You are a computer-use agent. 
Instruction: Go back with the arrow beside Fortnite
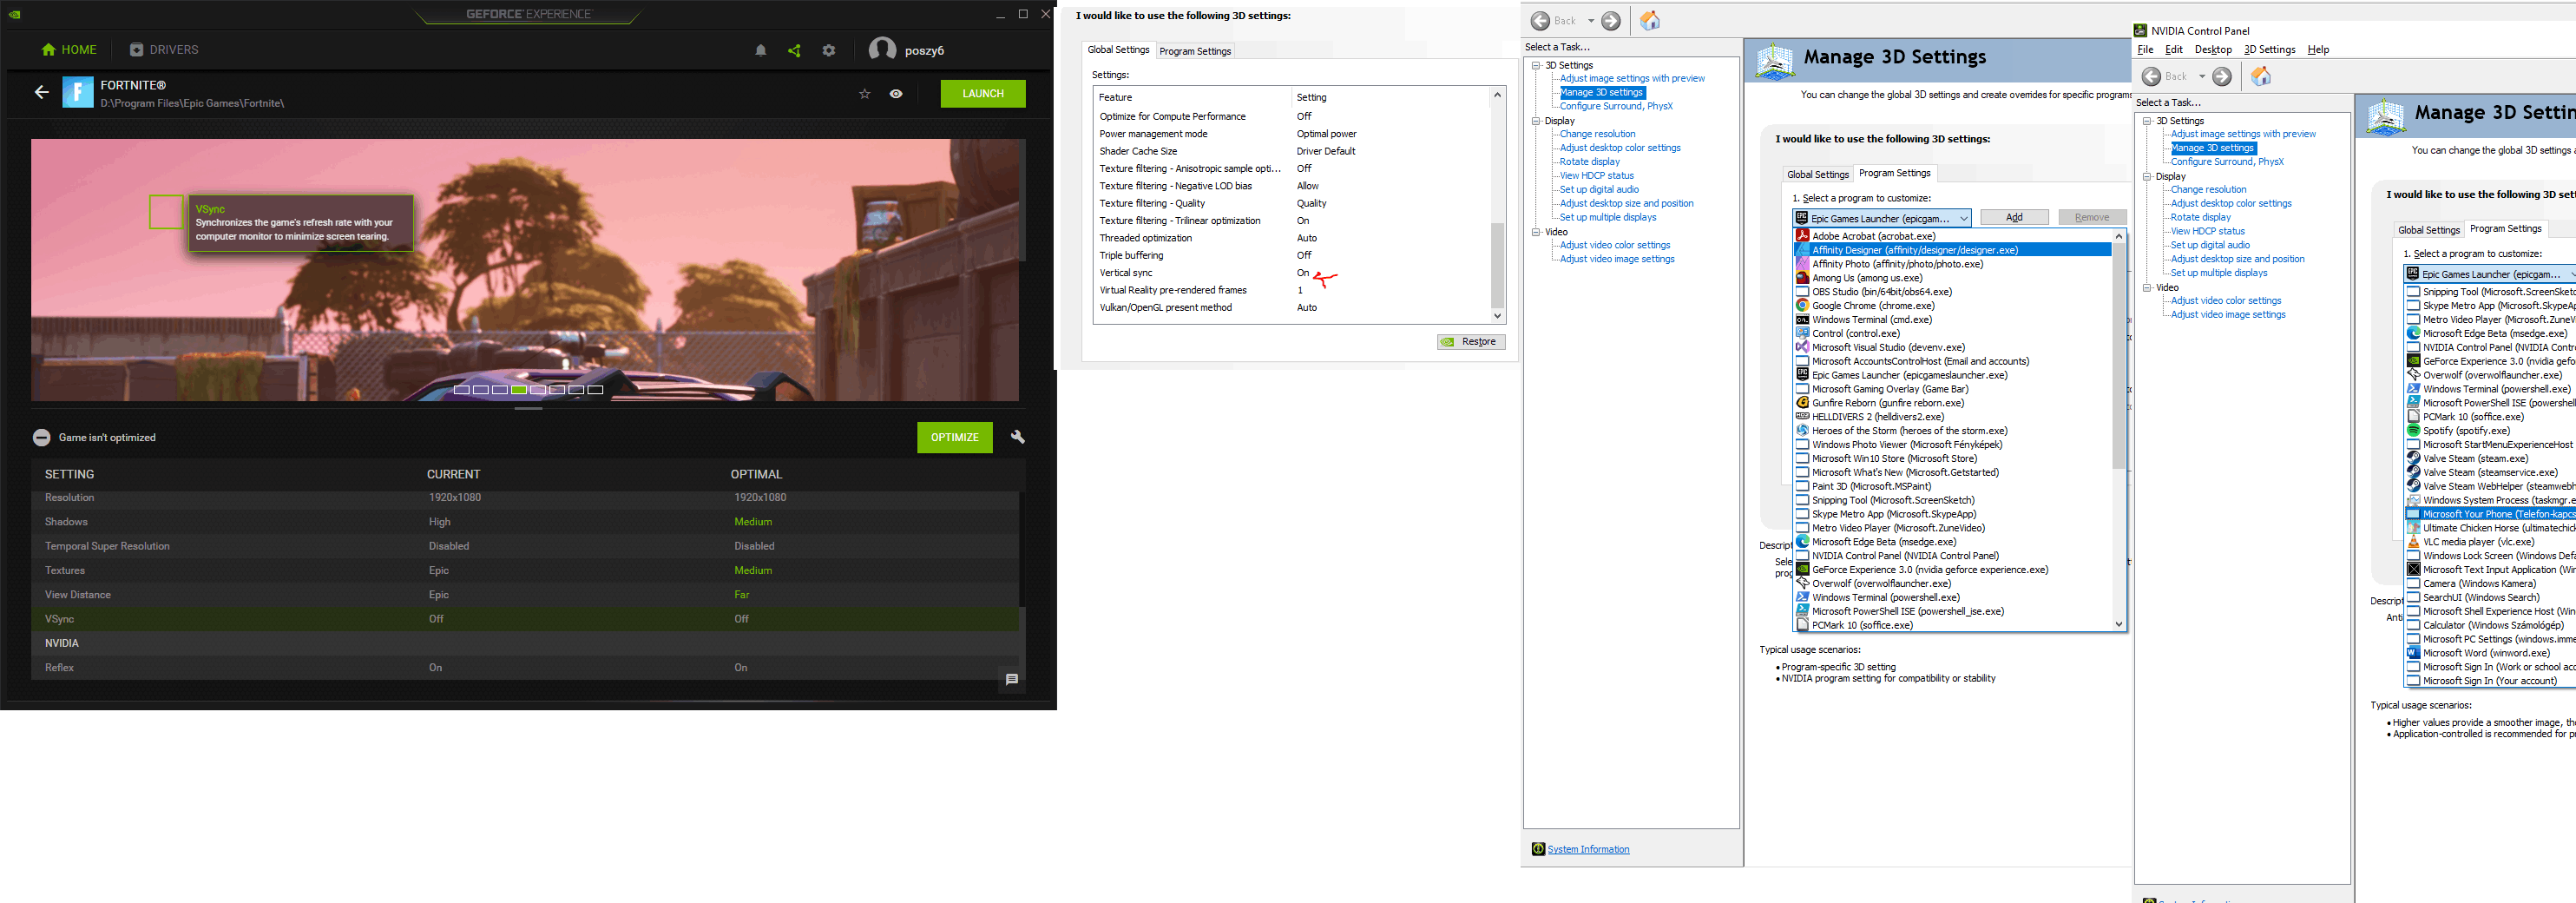[42, 92]
